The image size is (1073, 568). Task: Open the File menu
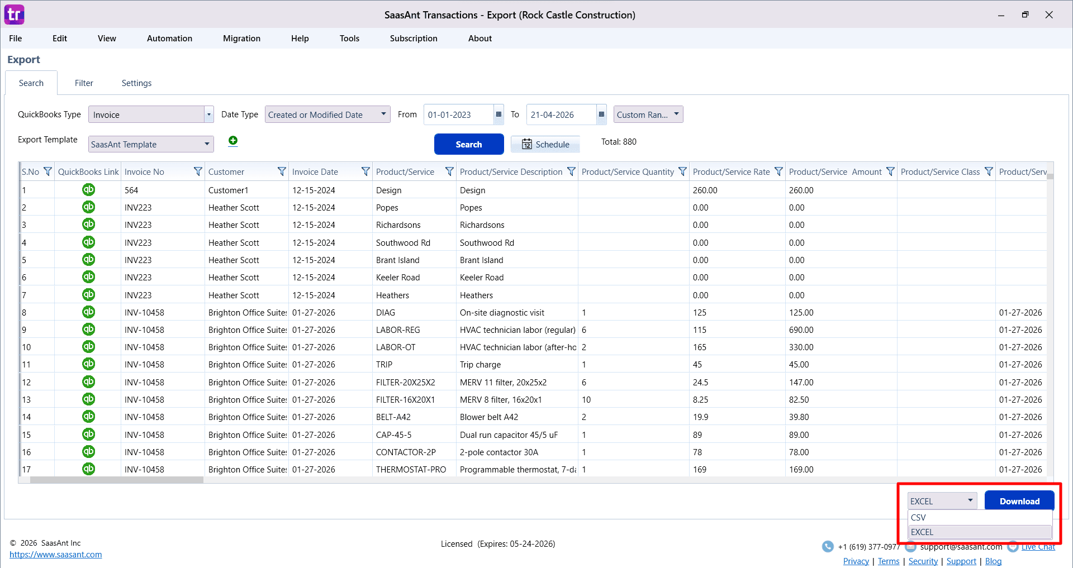click(16, 39)
